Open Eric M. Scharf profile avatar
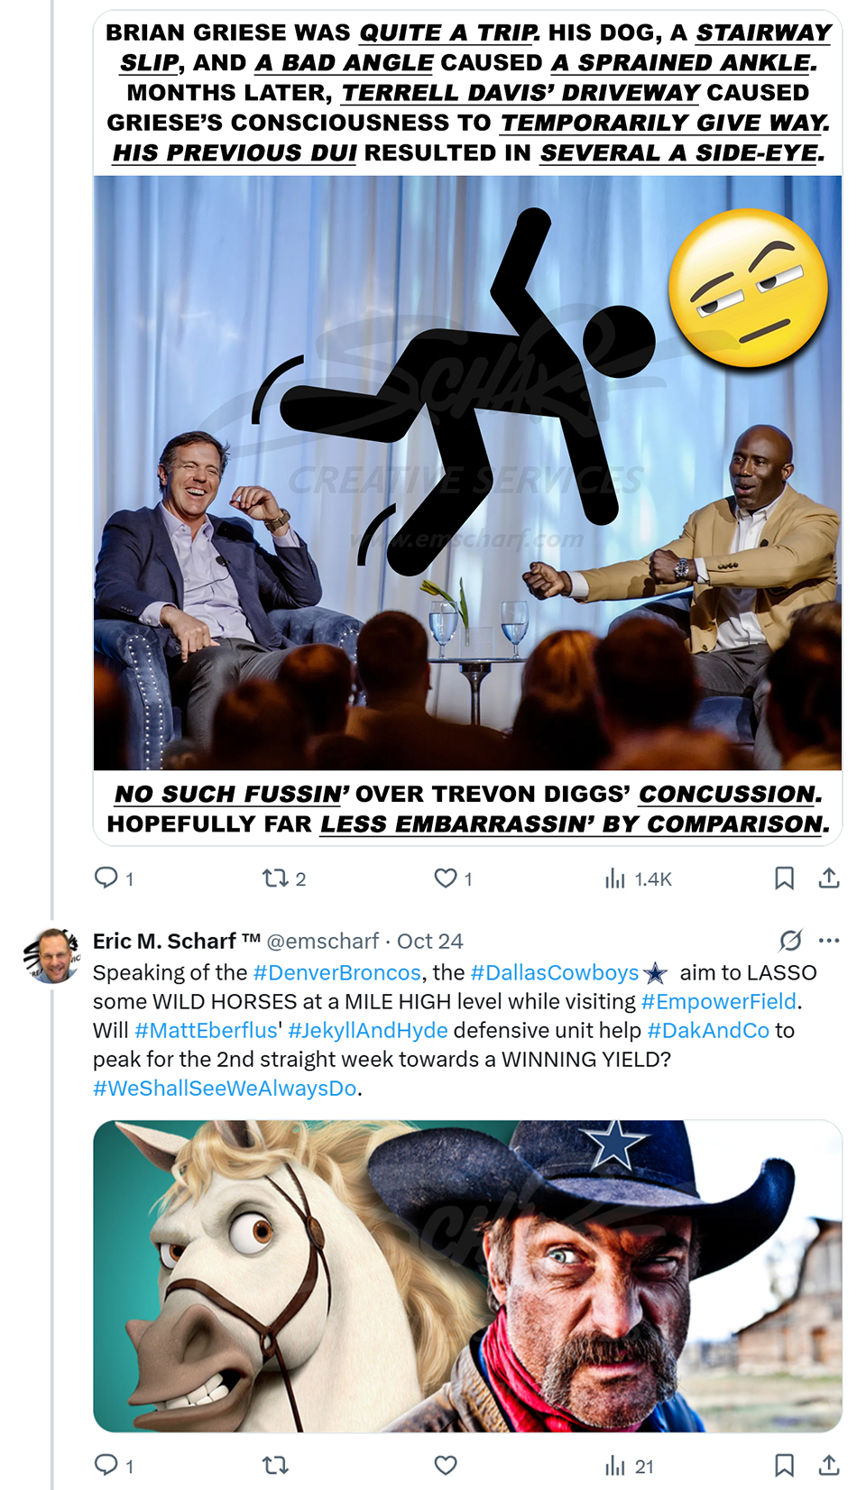 click(x=51, y=955)
